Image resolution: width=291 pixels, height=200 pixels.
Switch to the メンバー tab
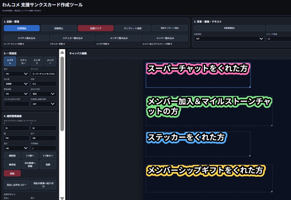pos(50,61)
